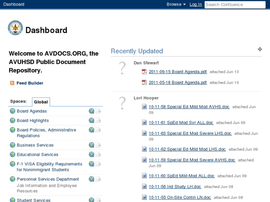Click add page icon for Business Services
Viewport: 270px width, 202px height.
tap(98, 145)
